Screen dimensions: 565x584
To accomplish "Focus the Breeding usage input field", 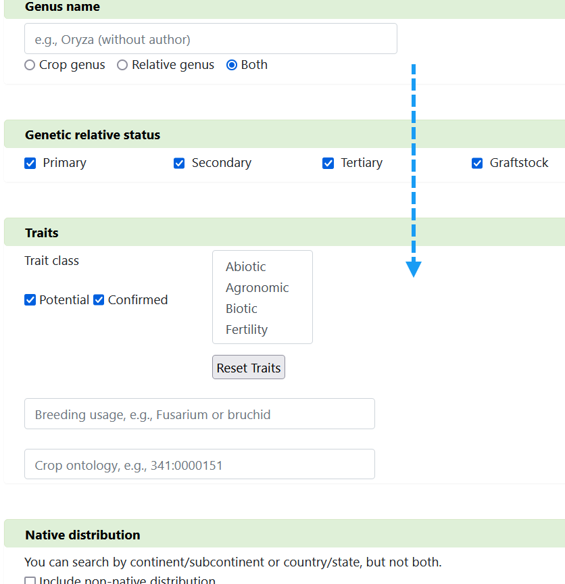I will pos(199,414).
